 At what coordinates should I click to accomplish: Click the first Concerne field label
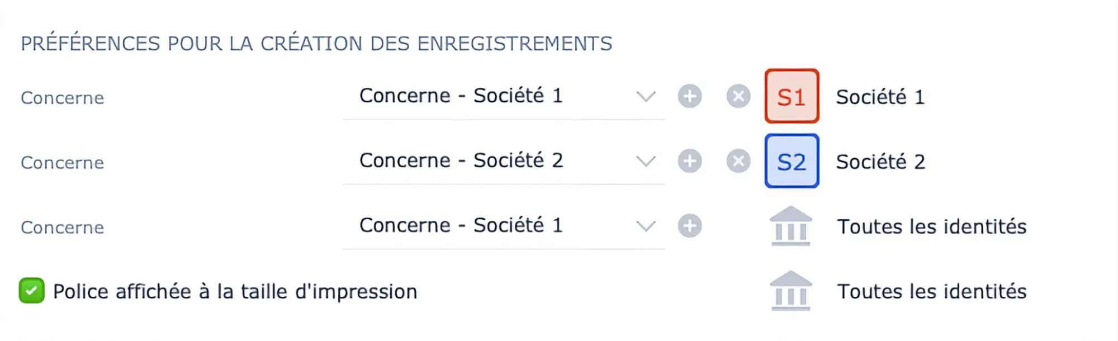click(x=63, y=98)
